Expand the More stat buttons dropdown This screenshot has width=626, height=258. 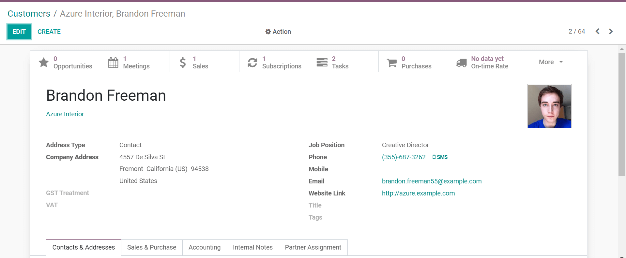point(551,62)
